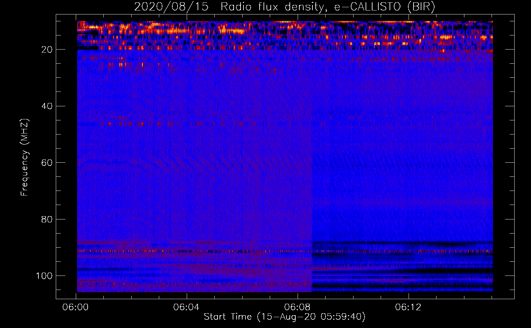The height and width of the screenshot is (328, 531).
Task: Click the plot title '2020/08/15 Radio flux density, e-CALLISTO (BIR)'
Action: (285, 7)
